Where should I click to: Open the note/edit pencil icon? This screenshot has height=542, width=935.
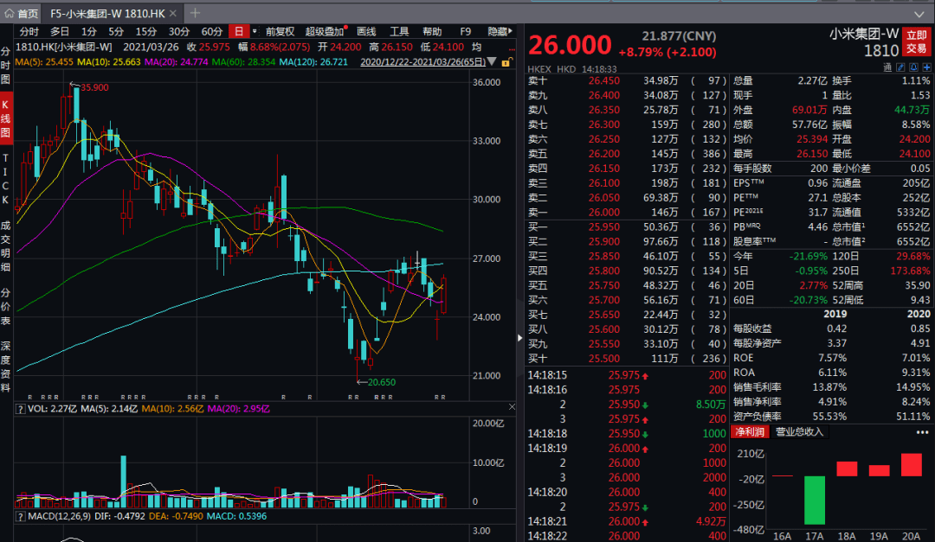pyautogui.click(x=900, y=68)
